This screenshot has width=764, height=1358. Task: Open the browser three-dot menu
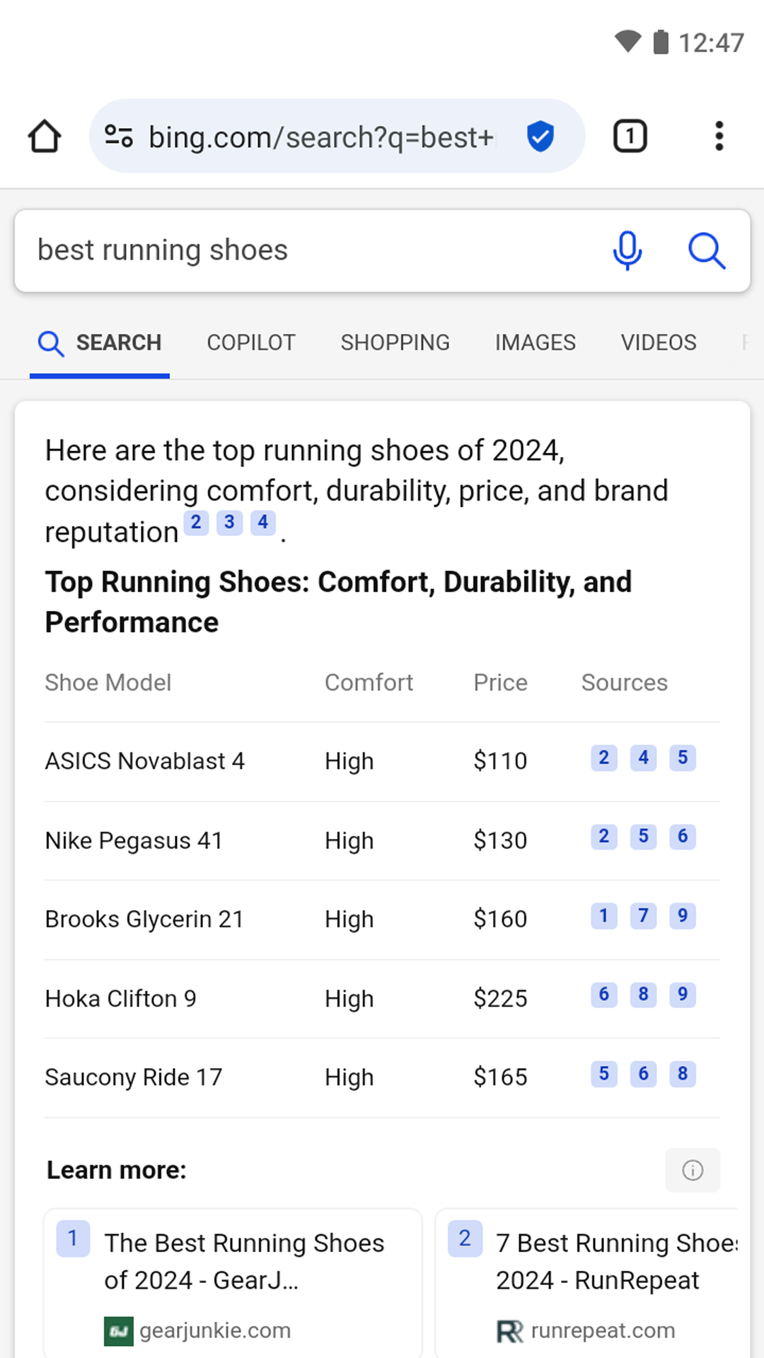tap(719, 136)
